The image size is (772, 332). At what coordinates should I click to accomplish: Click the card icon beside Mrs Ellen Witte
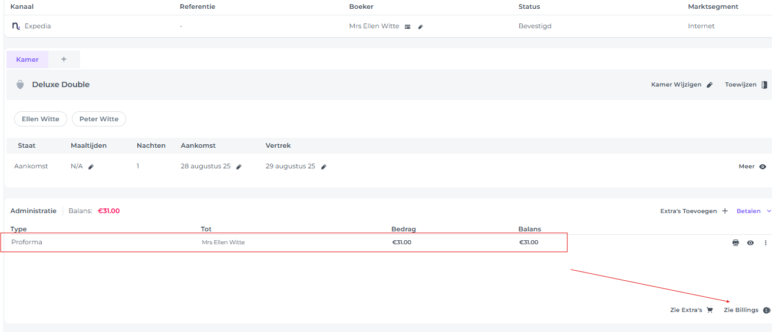407,26
